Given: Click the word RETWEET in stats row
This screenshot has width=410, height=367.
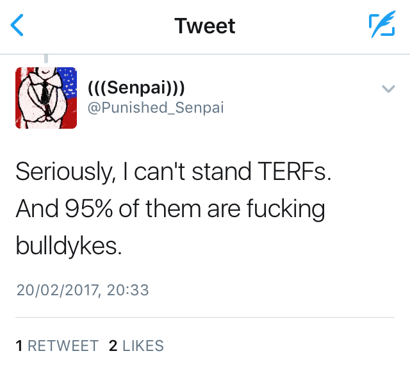Looking at the screenshot, I should 63,346.
